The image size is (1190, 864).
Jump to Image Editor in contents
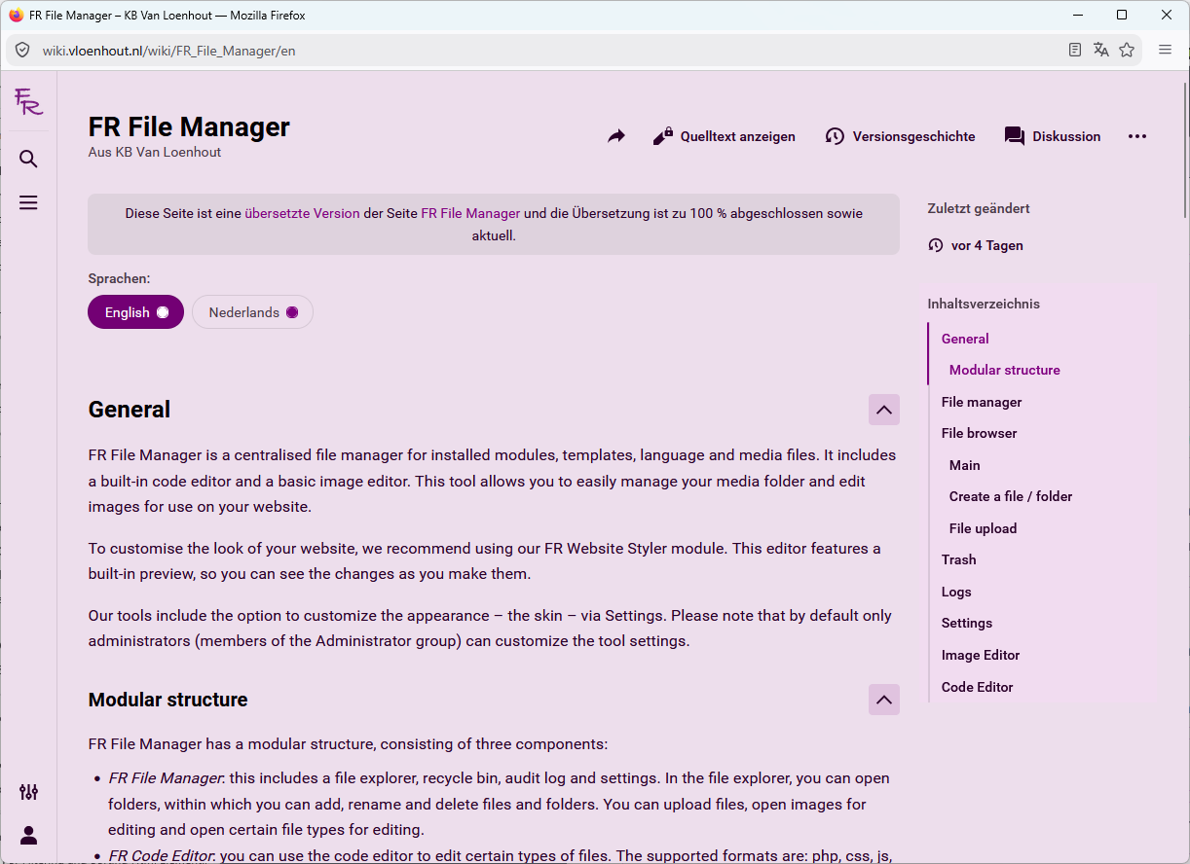click(981, 655)
